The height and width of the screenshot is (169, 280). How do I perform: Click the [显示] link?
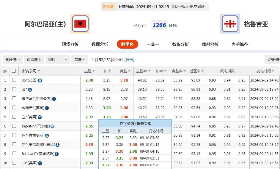pyautogui.click(x=129, y=60)
